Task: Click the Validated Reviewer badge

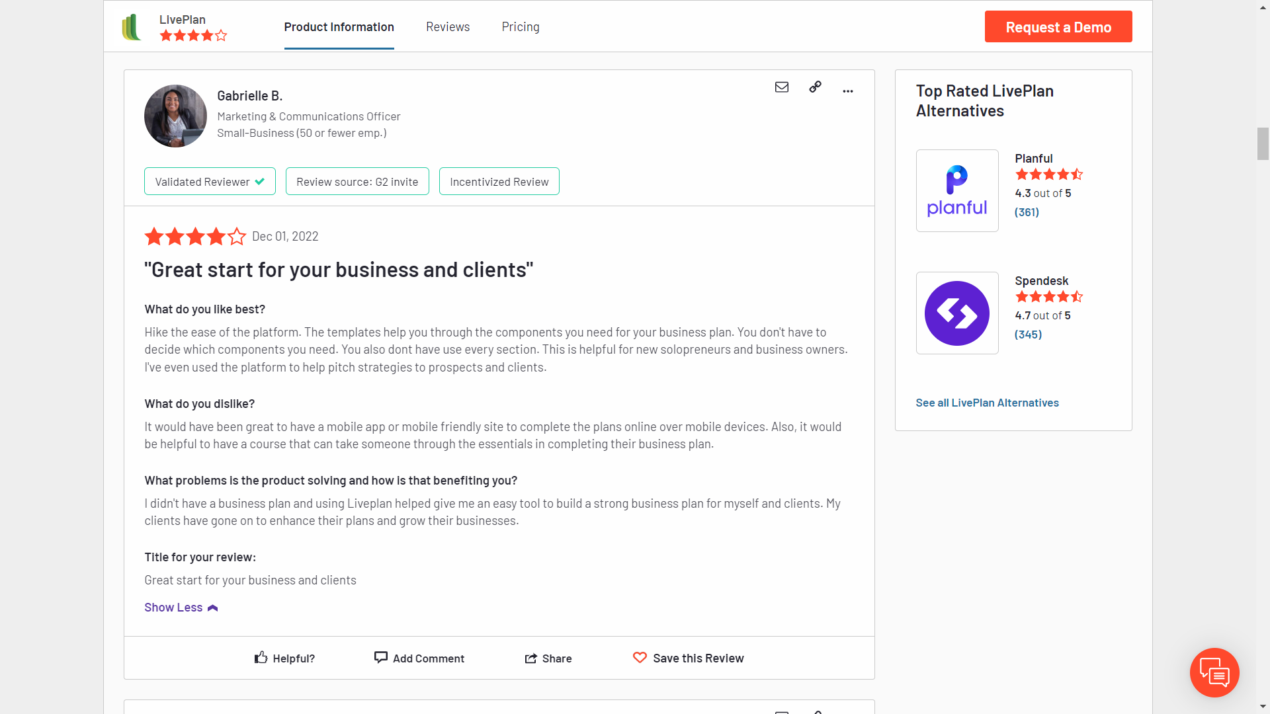Action: (209, 182)
